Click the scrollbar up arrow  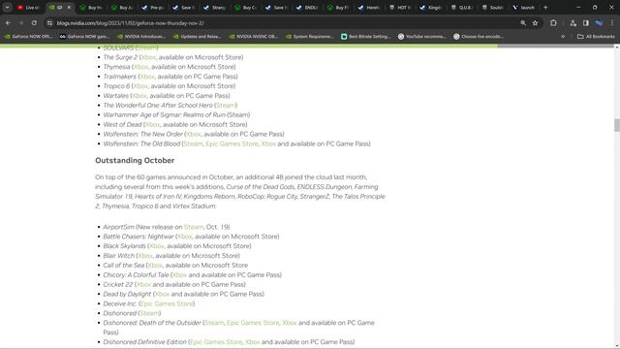[616, 48]
